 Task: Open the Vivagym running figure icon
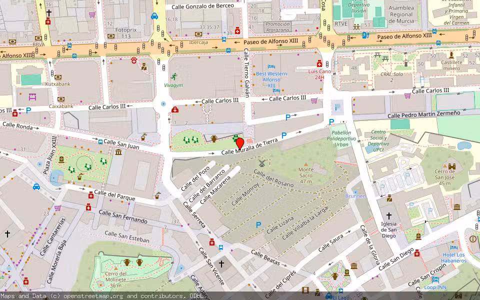[174, 76]
